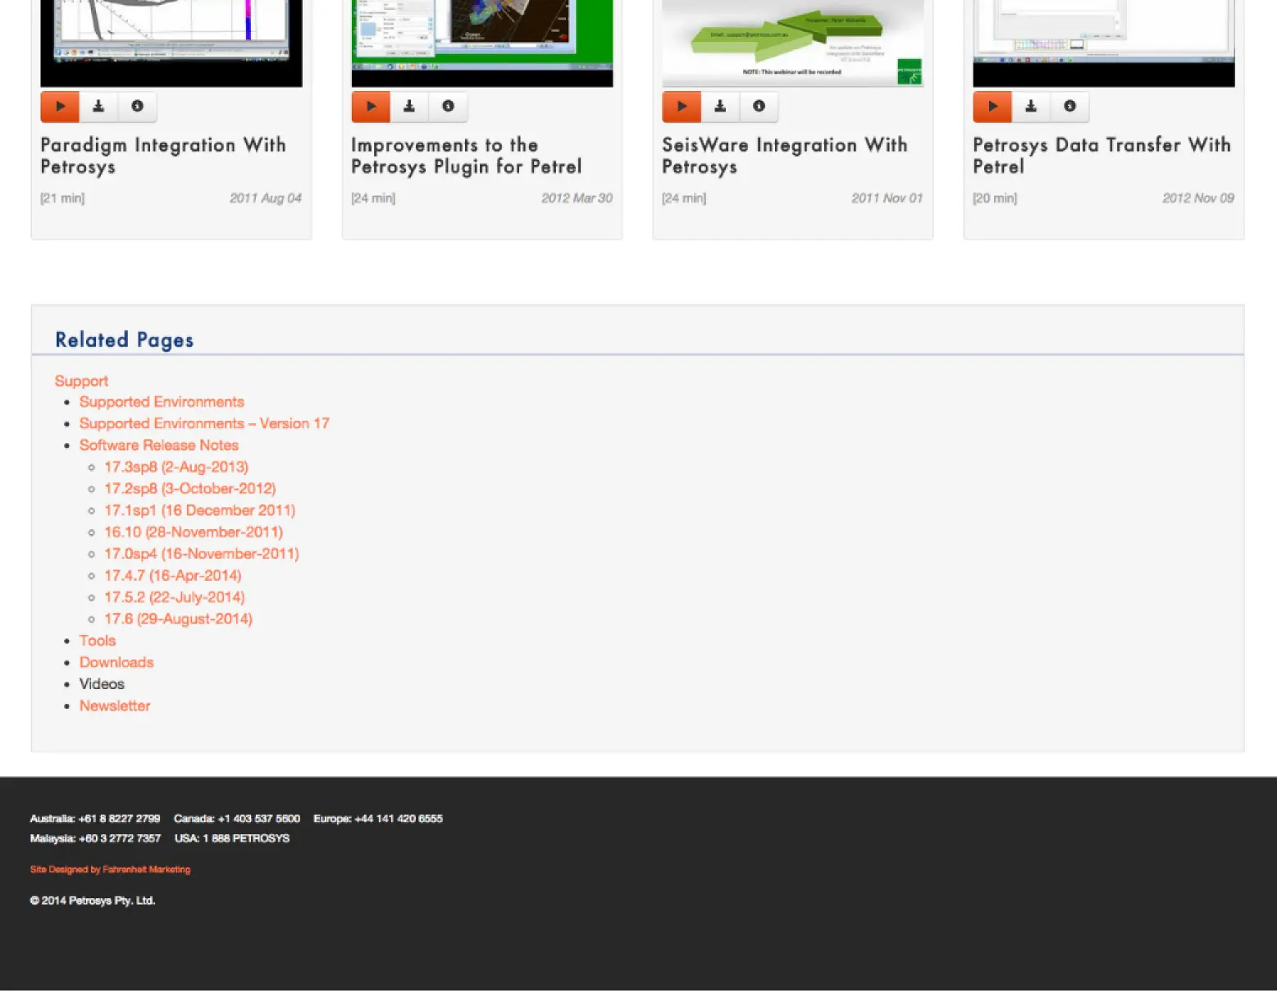The image size is (1277, 991).
Task: Show info for Improvements to Petrosys Plugin
Action: click(x=448, y=107)
